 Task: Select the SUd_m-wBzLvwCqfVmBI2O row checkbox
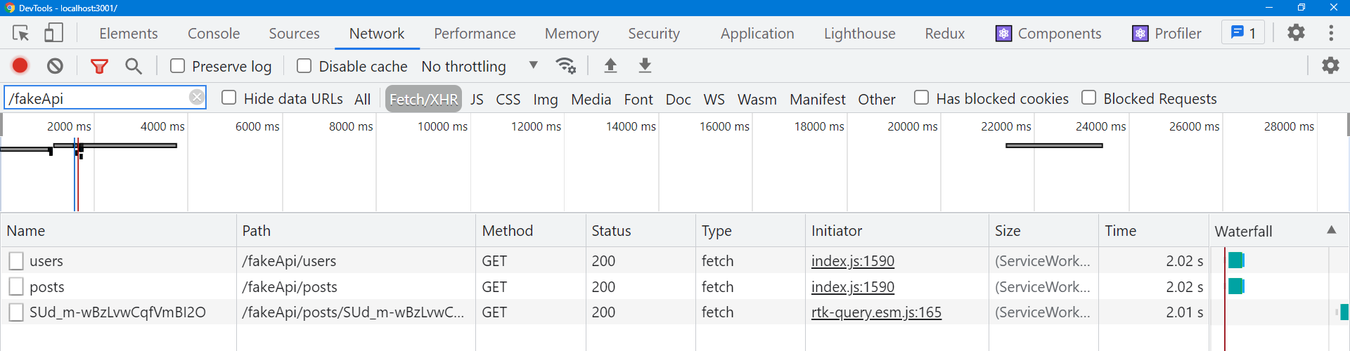tap(16, 312)
